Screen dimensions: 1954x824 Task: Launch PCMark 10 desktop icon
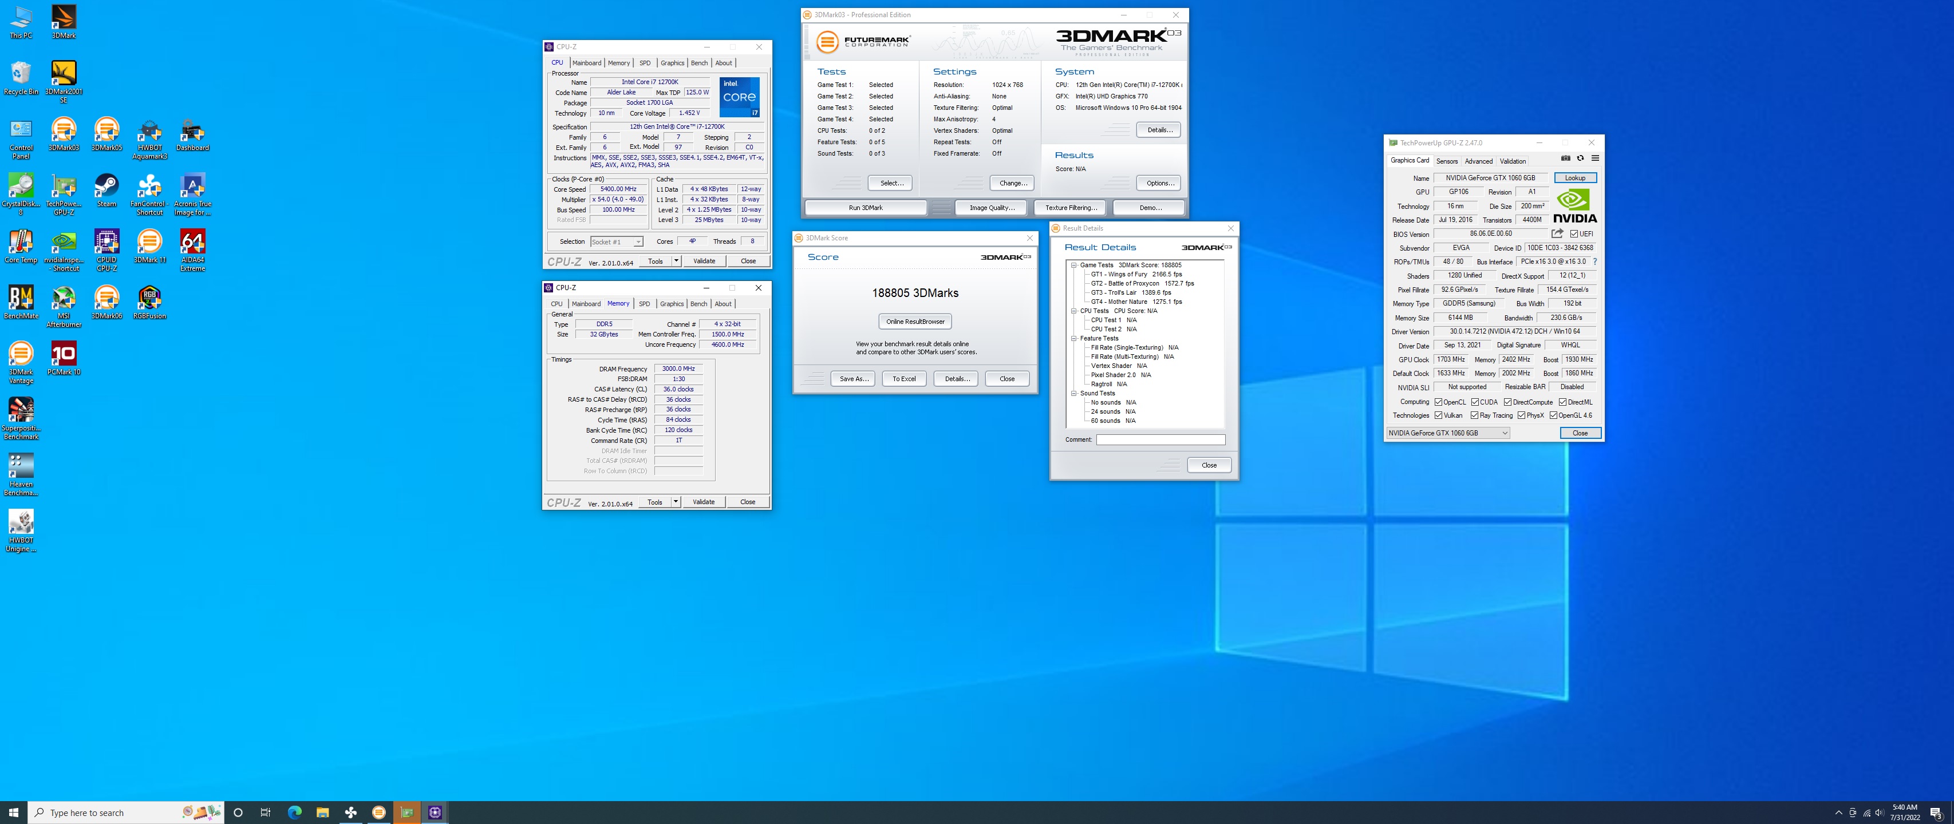pyautogui.click(x=64, y=359)
